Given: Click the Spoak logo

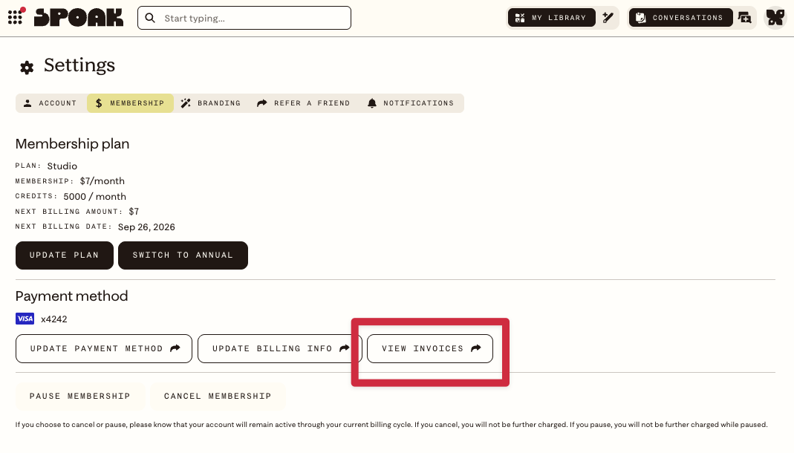Looking at the screenshot, I should coord(79,17).
